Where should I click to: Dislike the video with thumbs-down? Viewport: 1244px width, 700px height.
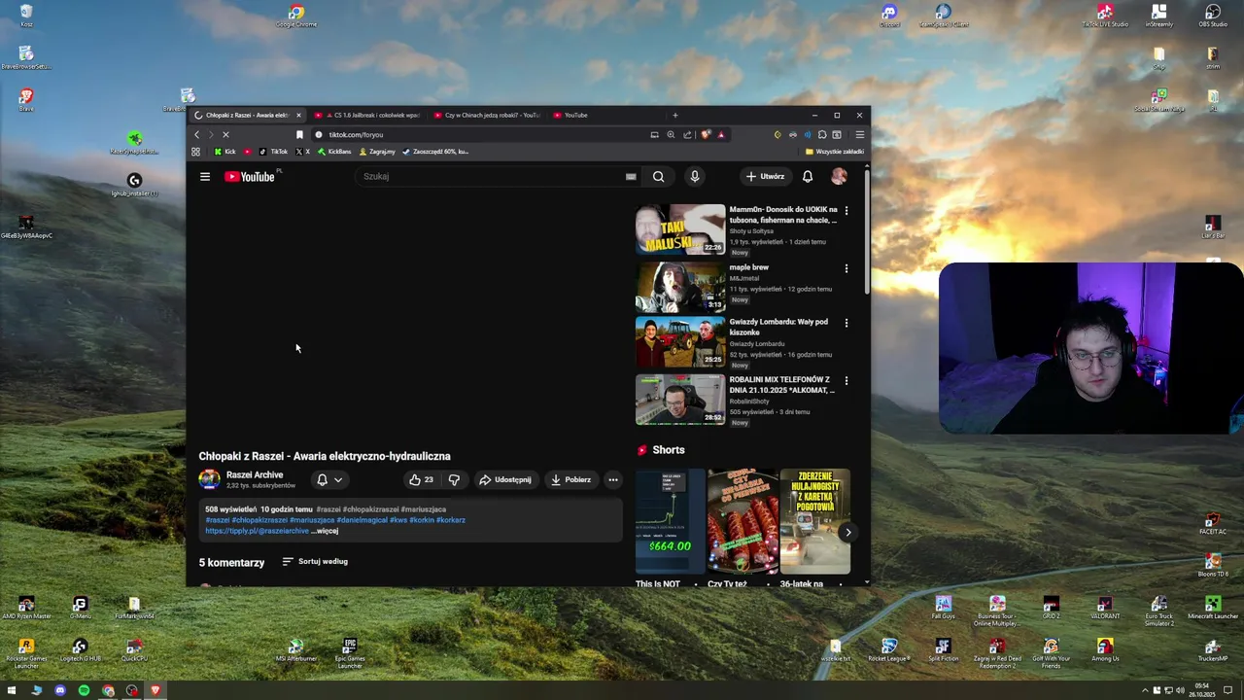click(454, 479)
